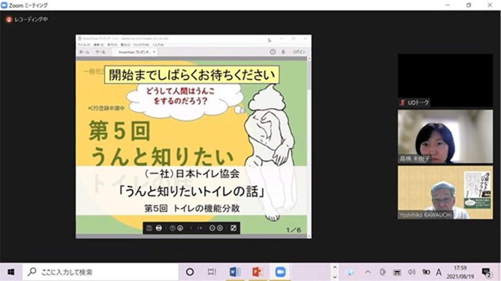Open the clock showing 17:59
501x281 pixels.
click(460, 272)
